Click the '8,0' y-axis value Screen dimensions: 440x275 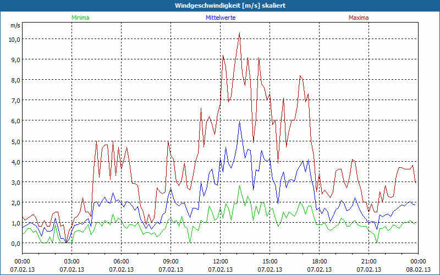click(16, 80)
